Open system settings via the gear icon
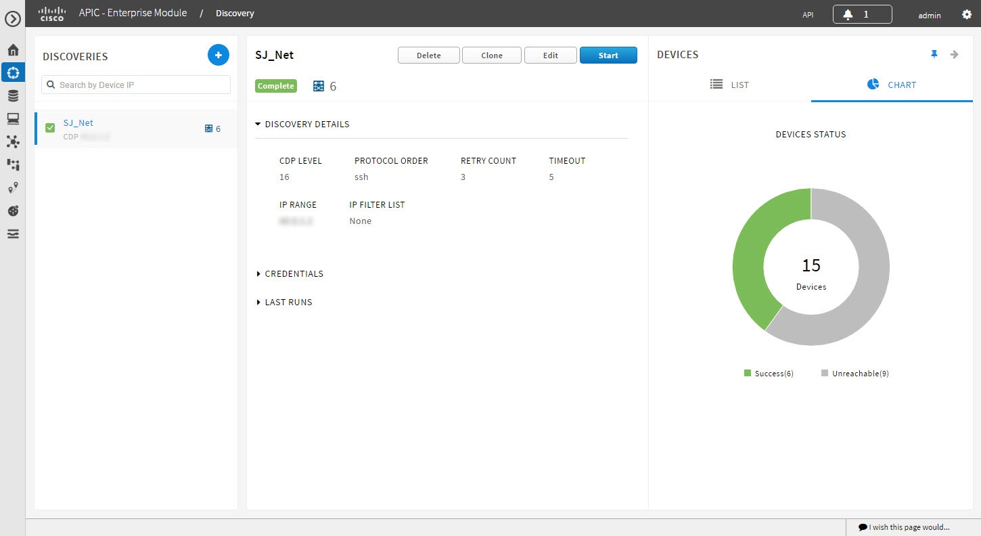 [967, 14]
